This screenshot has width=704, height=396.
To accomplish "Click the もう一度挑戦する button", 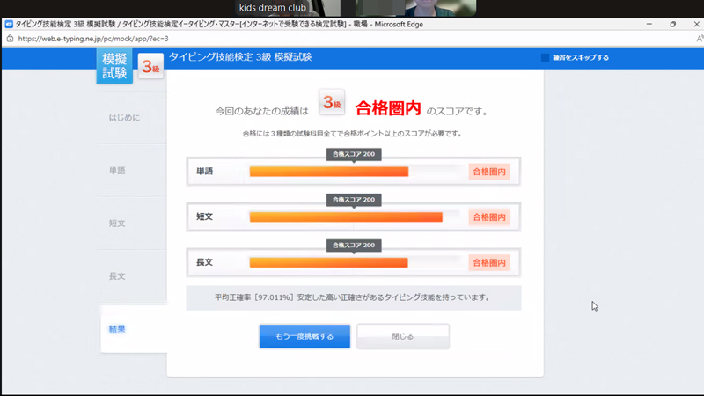I will (x=304, y=336).
